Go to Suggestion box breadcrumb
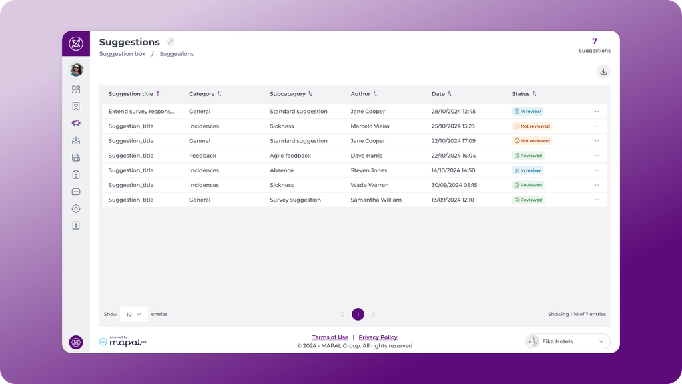 (x=123, y=54)
